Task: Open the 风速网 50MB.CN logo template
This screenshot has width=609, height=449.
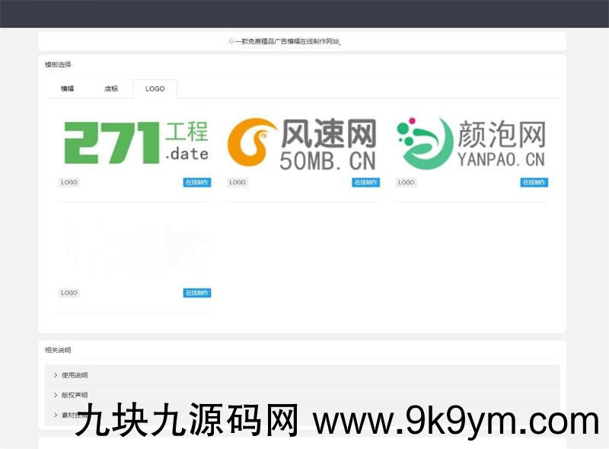Action: (302, 143)
